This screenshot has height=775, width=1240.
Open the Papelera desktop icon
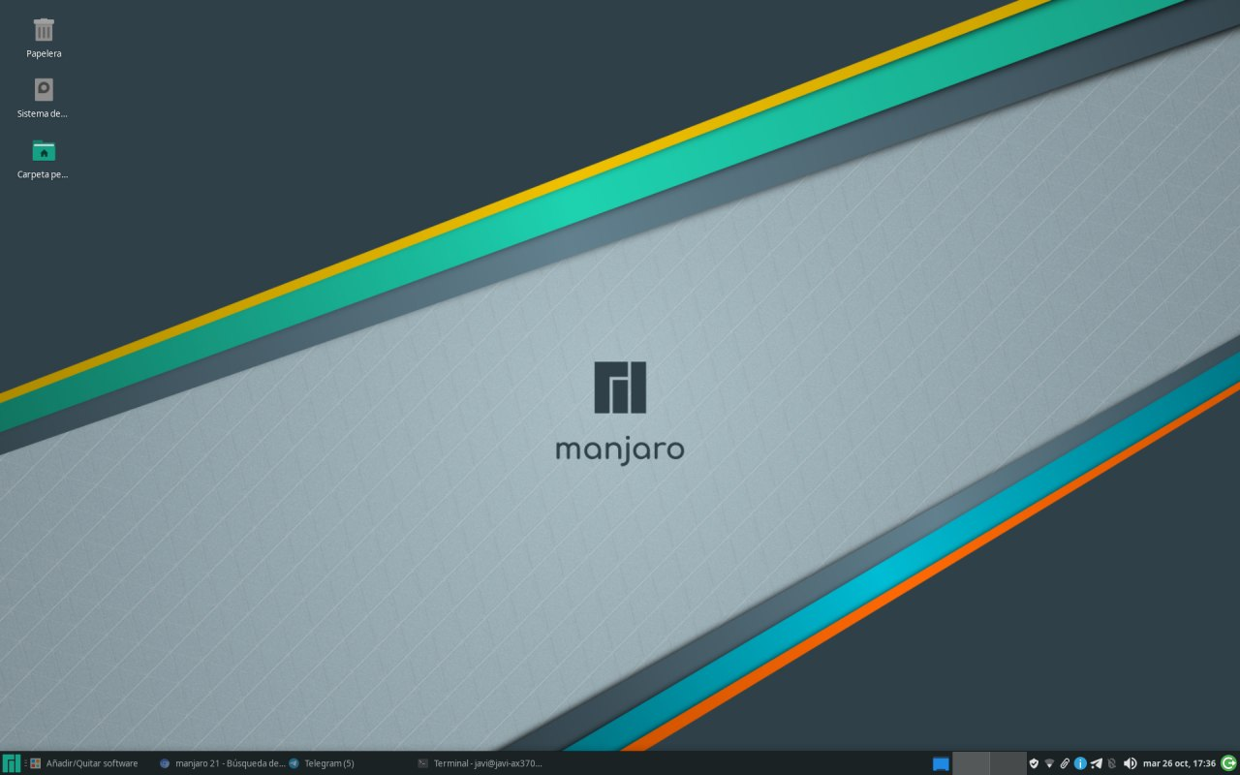coord(44,37)
